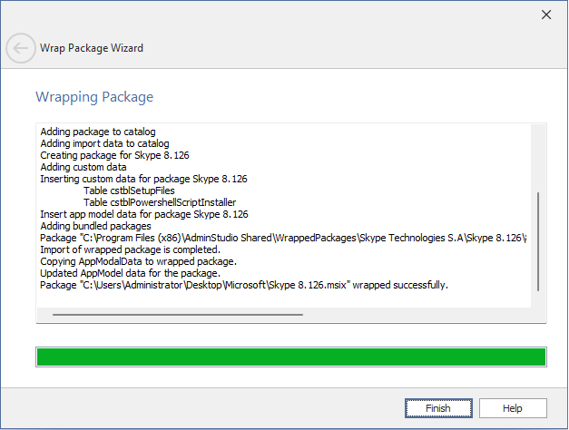Click the back arrow in the wizard header
This screenshot has height=430, width=569.
[21, 48]
